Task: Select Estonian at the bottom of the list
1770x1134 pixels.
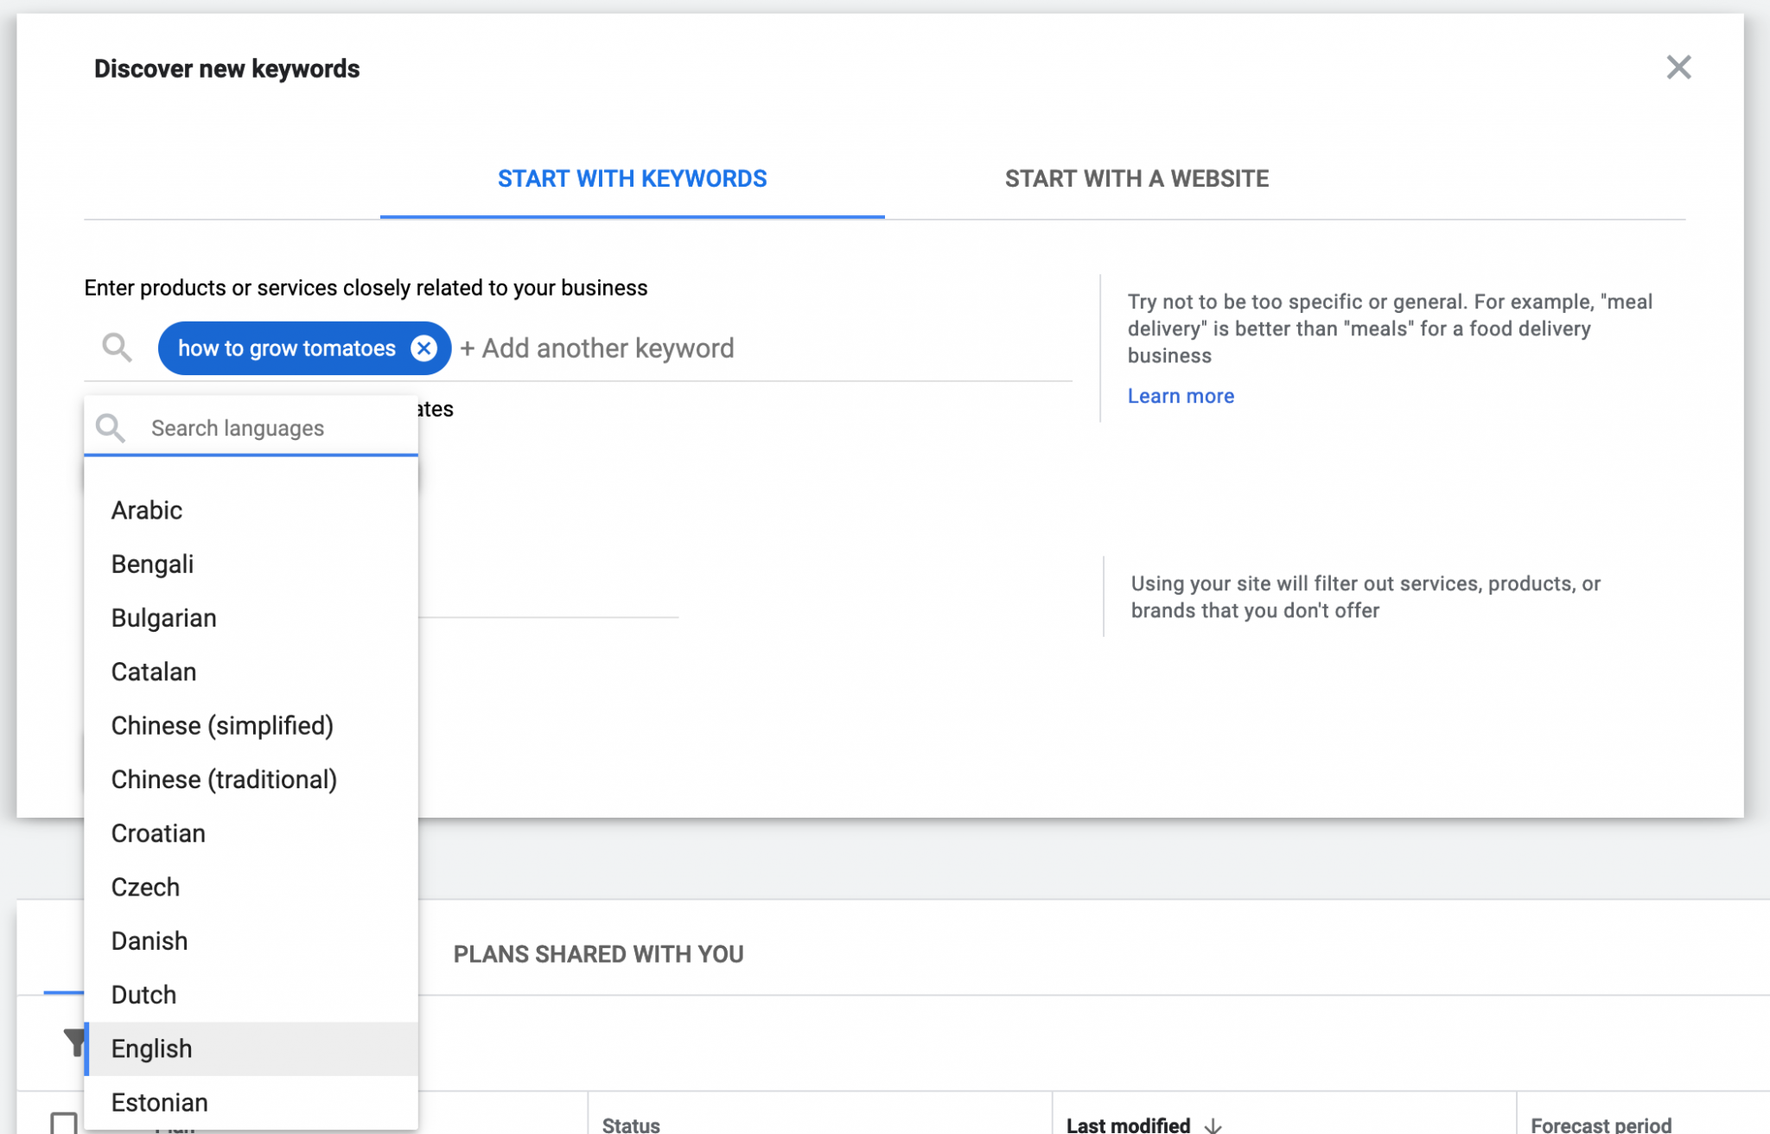Action: pos(159,1102)
